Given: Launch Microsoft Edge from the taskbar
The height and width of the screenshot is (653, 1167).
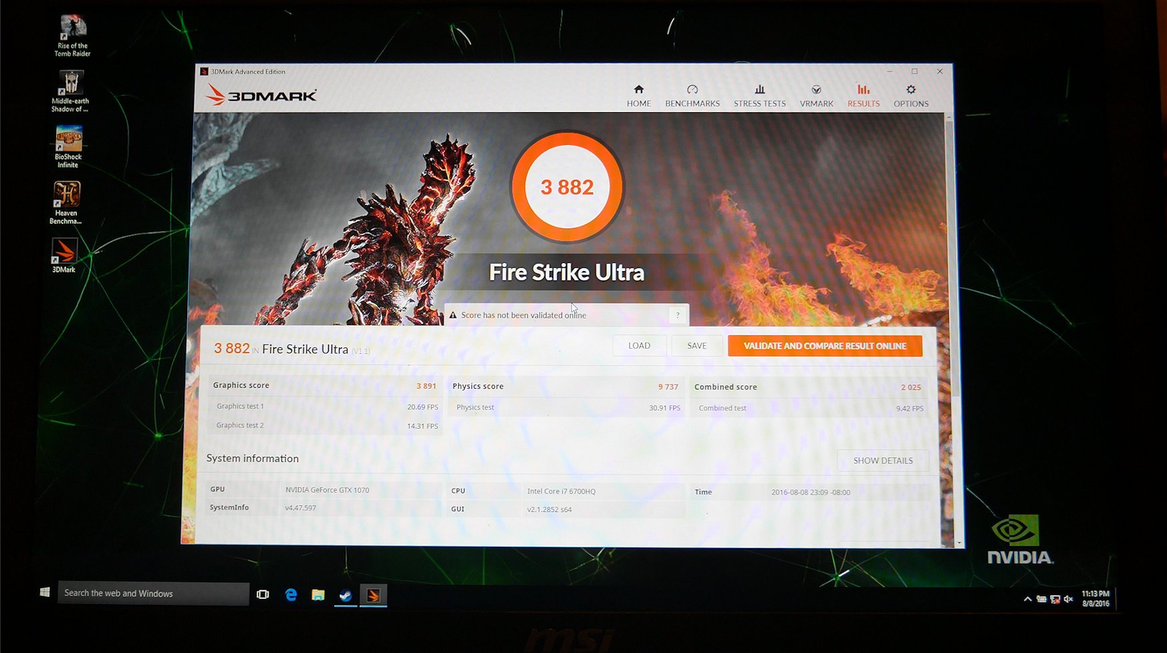Looking at the screenshot, I should 291,594.
